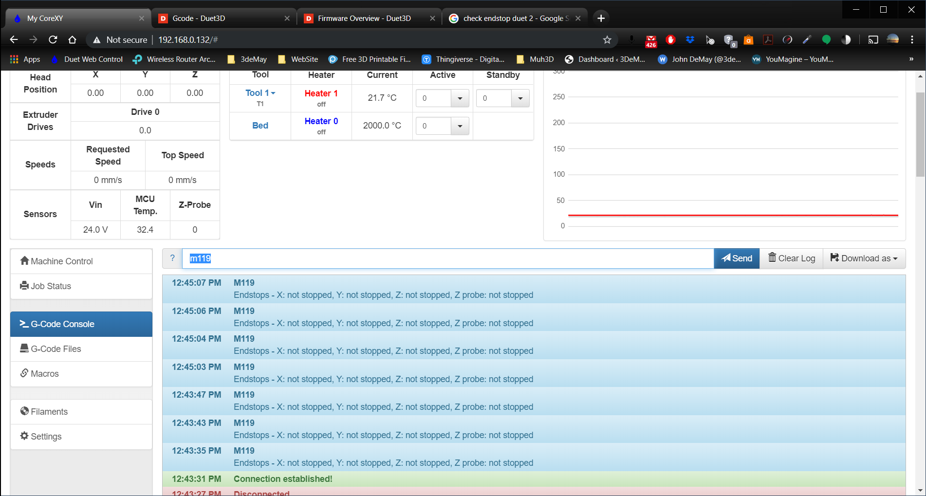Click the question mark help button
The width and height of the screenshot is (926, 496).
click(172, 258)
